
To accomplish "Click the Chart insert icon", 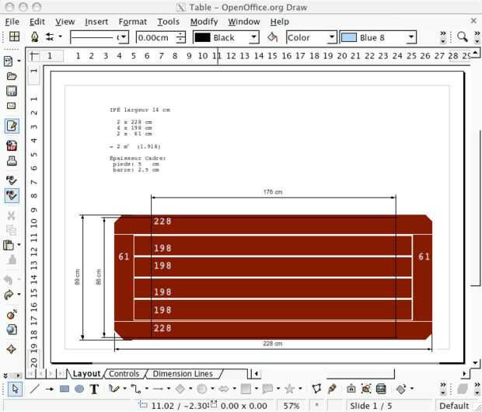I will pyautogui.click(x=12, y=315).
